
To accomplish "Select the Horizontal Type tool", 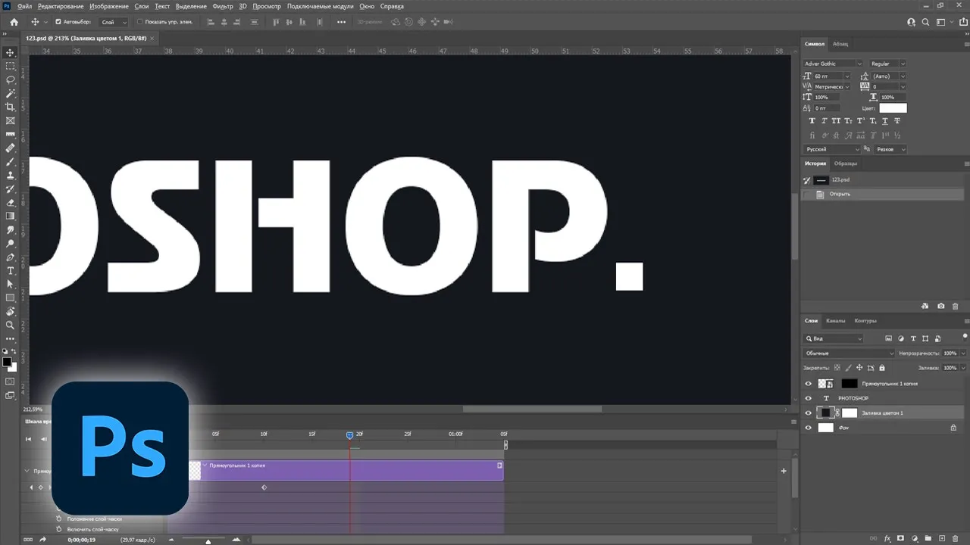I will click(11, 270).
